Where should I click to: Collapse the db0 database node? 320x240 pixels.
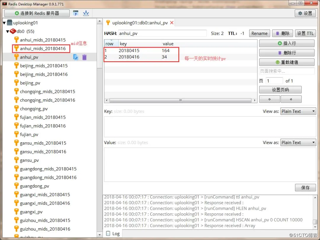7,31
